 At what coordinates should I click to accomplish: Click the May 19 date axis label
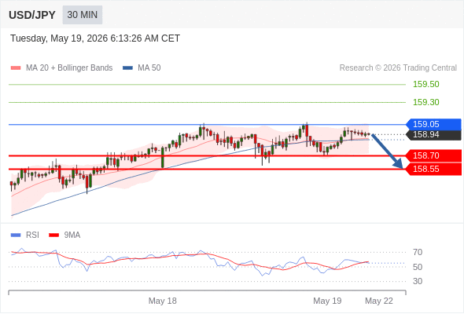point(327,301)
